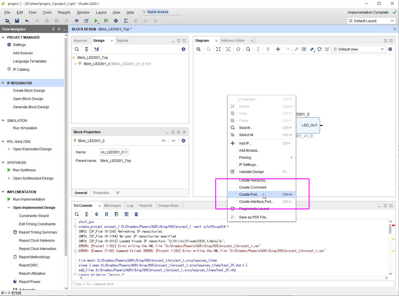
Task: Open the Default Layout dropdown
Action: (371, 21)
